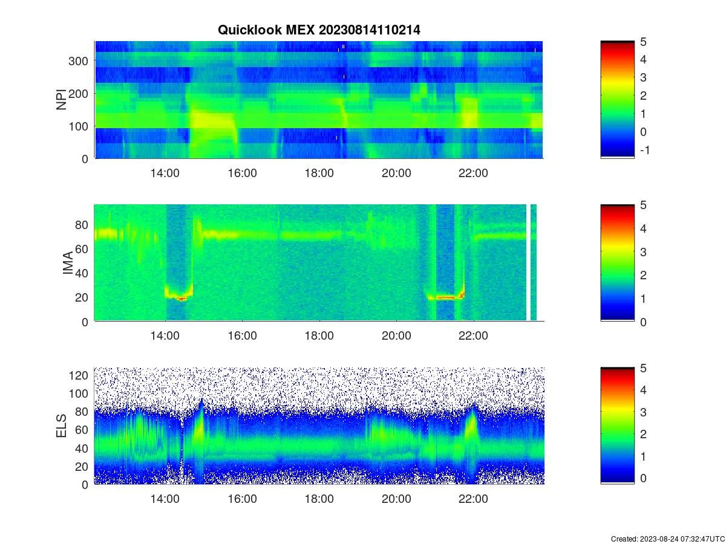Click inside the IMA spectrogram plot

[319, 263]
